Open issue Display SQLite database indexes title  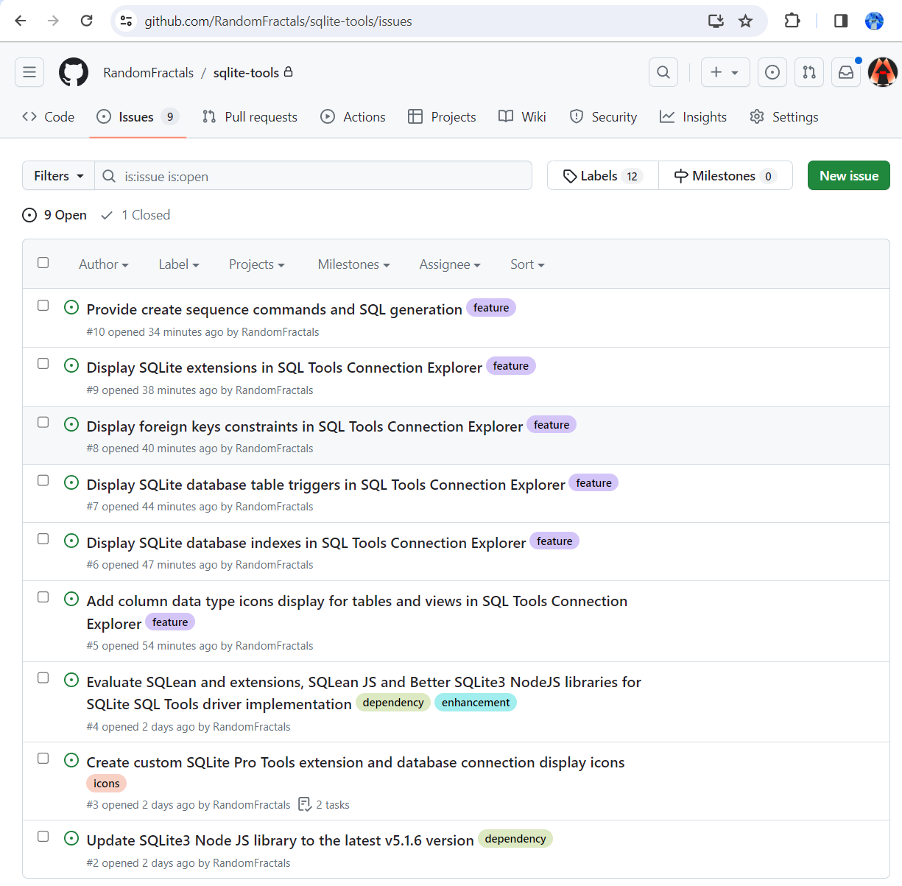click(306, 543)
